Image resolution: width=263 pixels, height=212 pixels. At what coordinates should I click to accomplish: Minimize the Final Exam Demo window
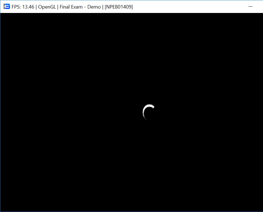click(250, 7)
